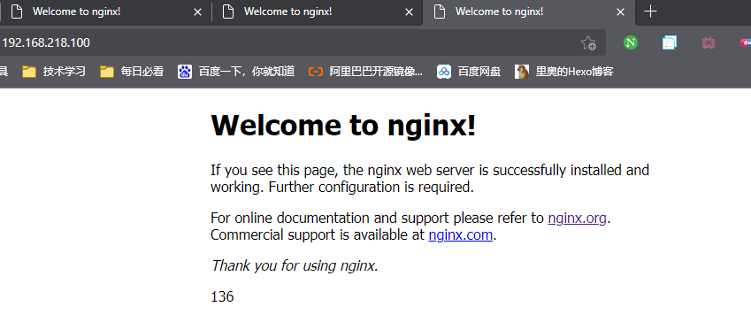The width and height of the screenshot is (751, 330).
Task: Click the page icon on the second tab
Action: coord(228,12)
